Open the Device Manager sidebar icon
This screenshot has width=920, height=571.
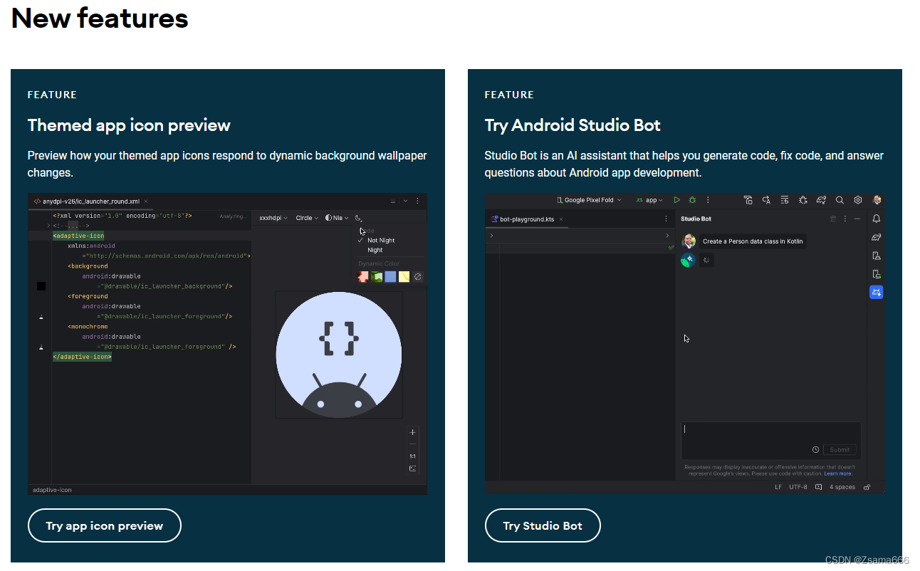click(x=877, y=256)
